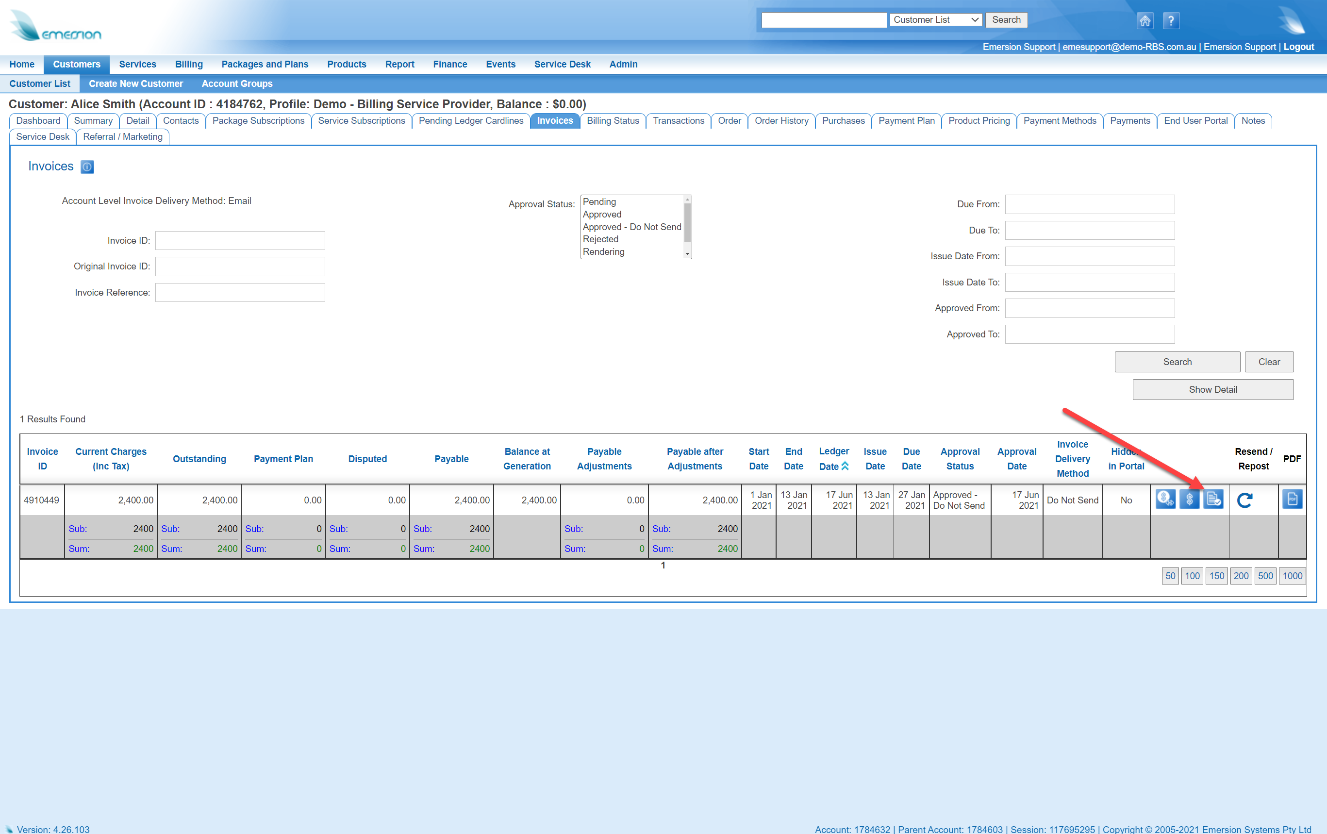The width and height of the screenshot is (1327, 834).
Task: Open the invoice PDF icon
Action: (x=1292, y=500)
